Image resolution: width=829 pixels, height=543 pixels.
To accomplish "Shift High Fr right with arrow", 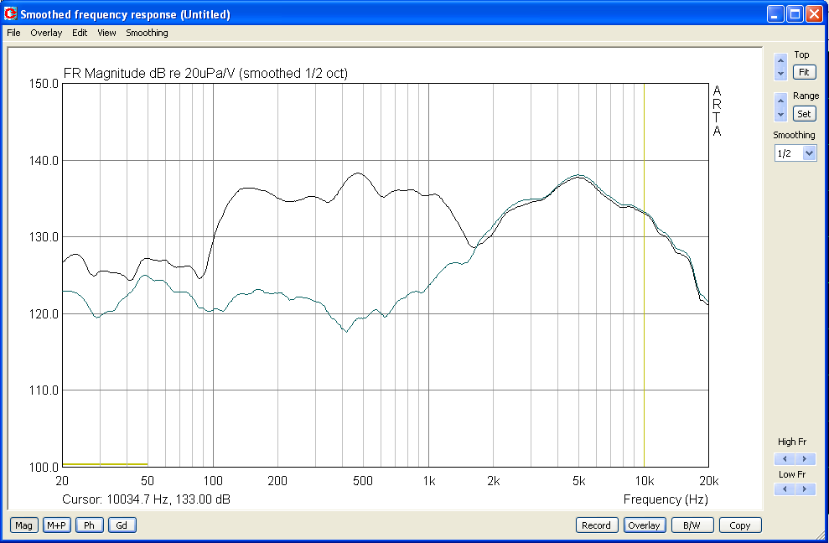I will (x=806, y=459).
